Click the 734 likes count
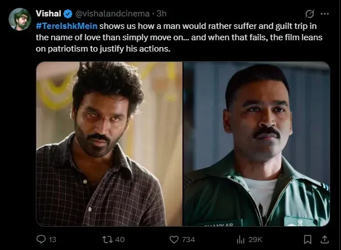341x250 pixels. pos(188,239)
